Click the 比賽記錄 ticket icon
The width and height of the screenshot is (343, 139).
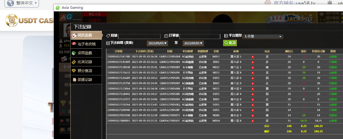74,62
